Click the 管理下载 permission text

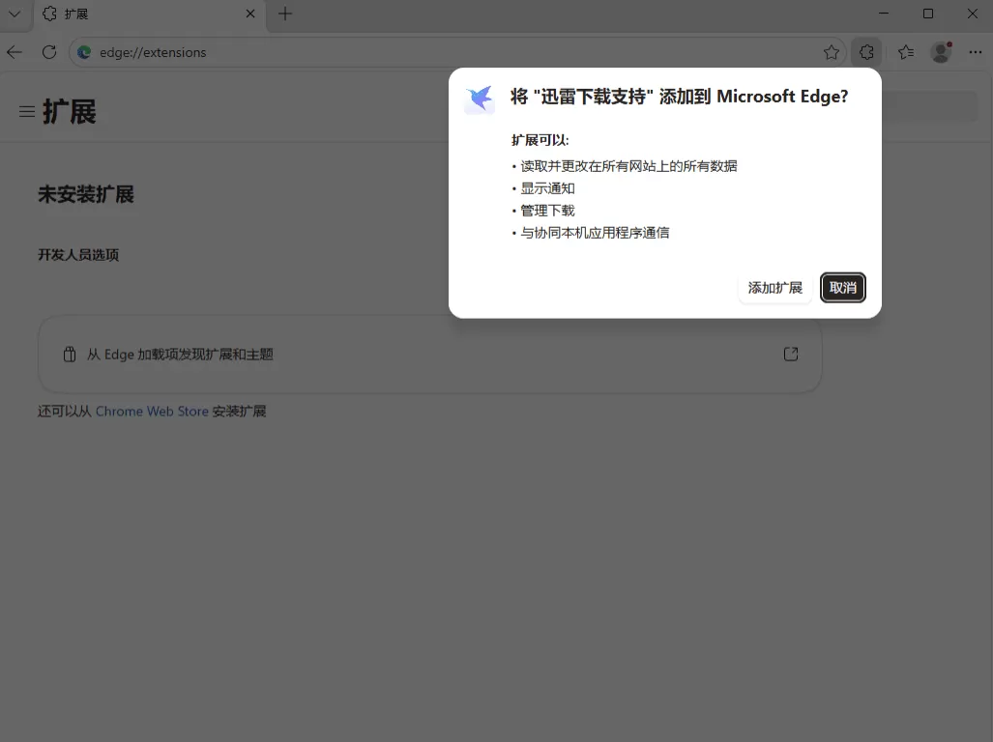tap(548, 211)
